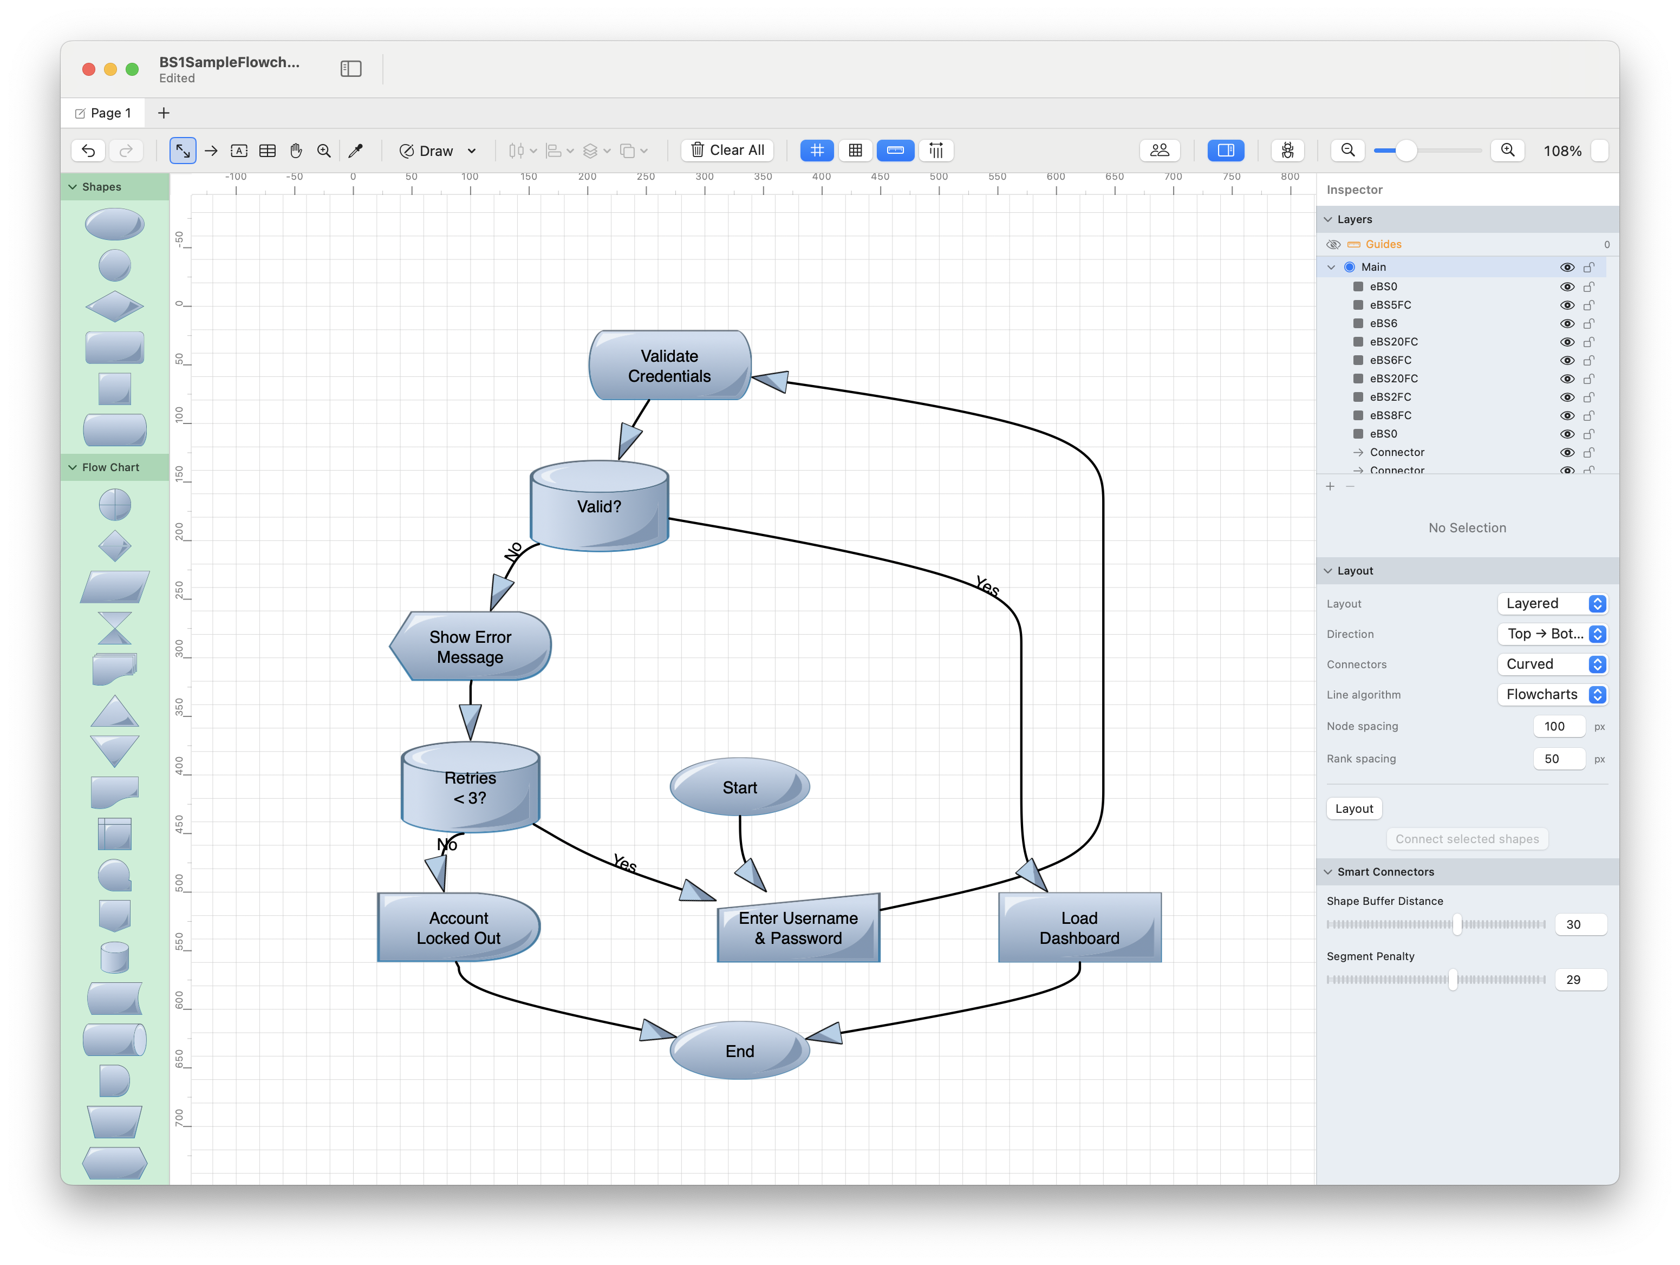The height and width of the screenshot is (1265, 1680).
Task: Click the Node spacing input field
Action: [1559, 727]
